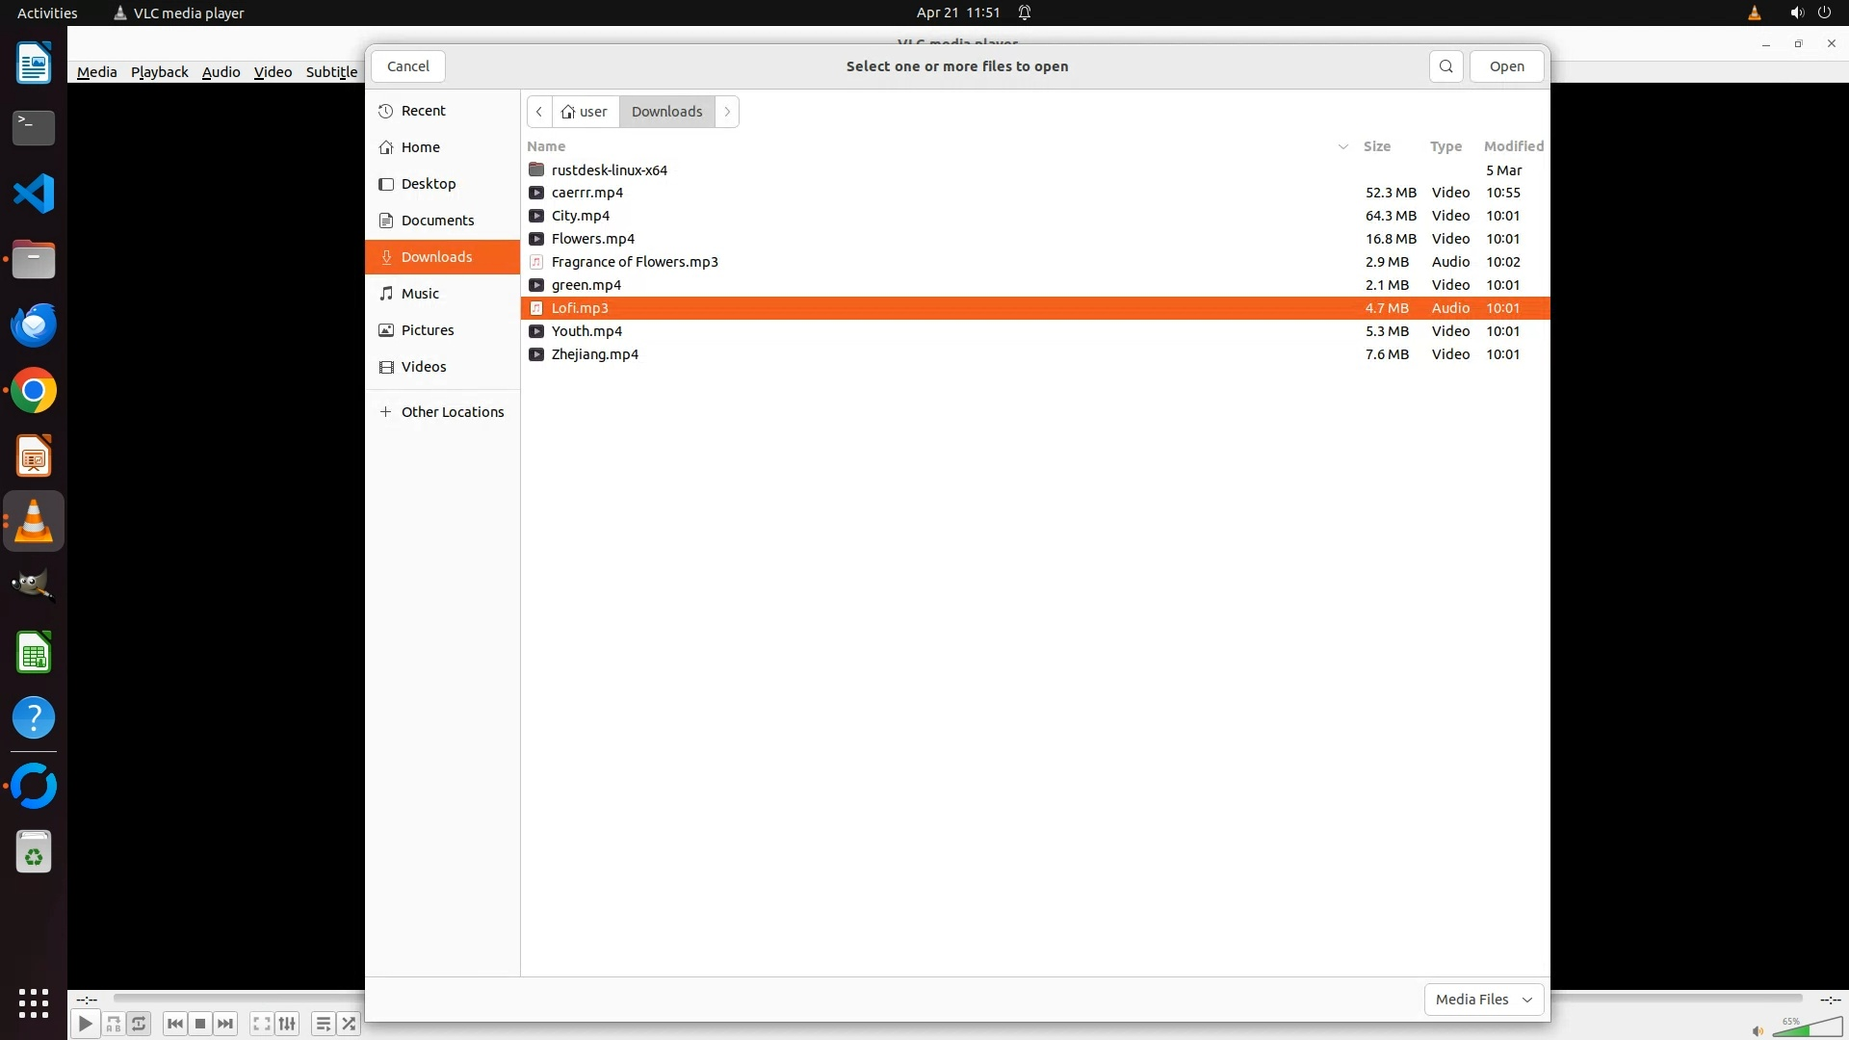Click the fullscreen icon in VLC controls
The width and height of the screenshot is (1849, 1040).
(x=261, y=1024)
